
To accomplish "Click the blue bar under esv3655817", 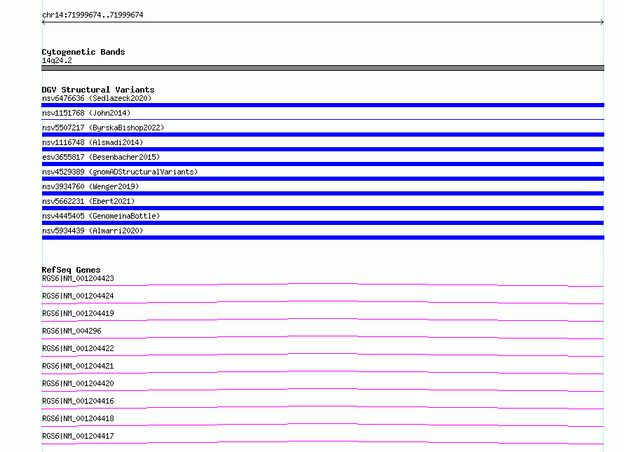I will coord(323,164).
